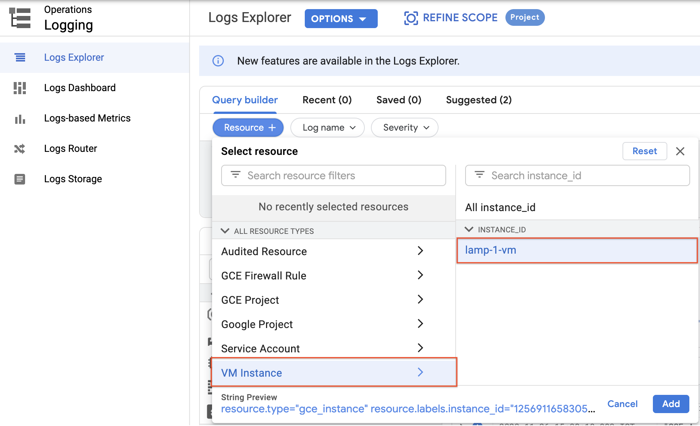Click the Operations Logging product icon
Image resolution: width=700 pixels, height=426 pixels.
20,18
